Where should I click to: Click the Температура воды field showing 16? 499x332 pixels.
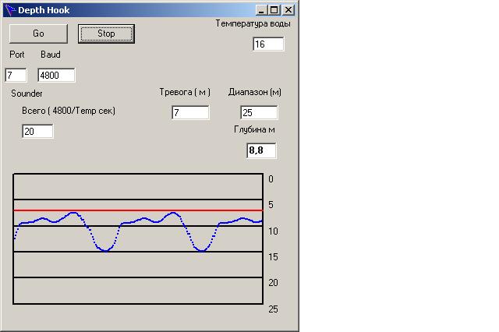coord(268,44)
